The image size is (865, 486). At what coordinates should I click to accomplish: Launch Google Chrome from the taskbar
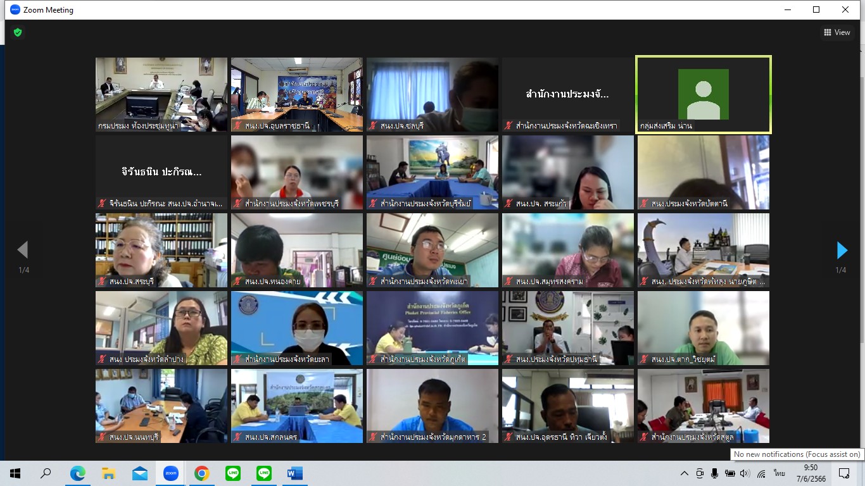(x=201, y=473)
